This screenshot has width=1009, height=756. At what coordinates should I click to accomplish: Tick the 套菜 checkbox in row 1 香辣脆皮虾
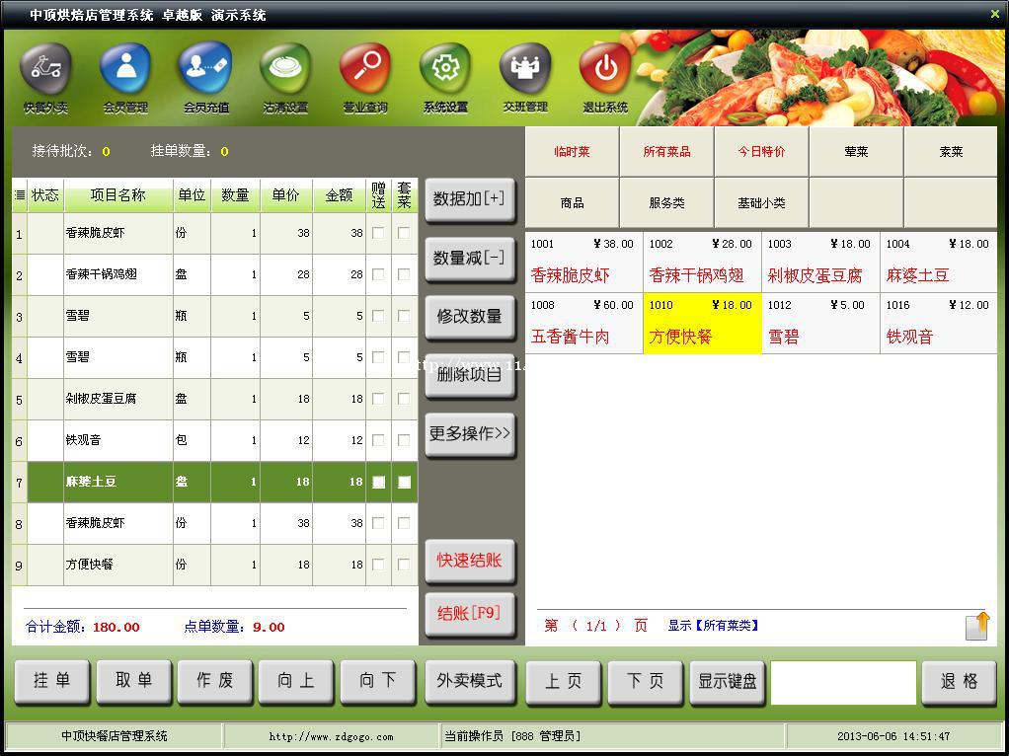[x=404, y=233]
